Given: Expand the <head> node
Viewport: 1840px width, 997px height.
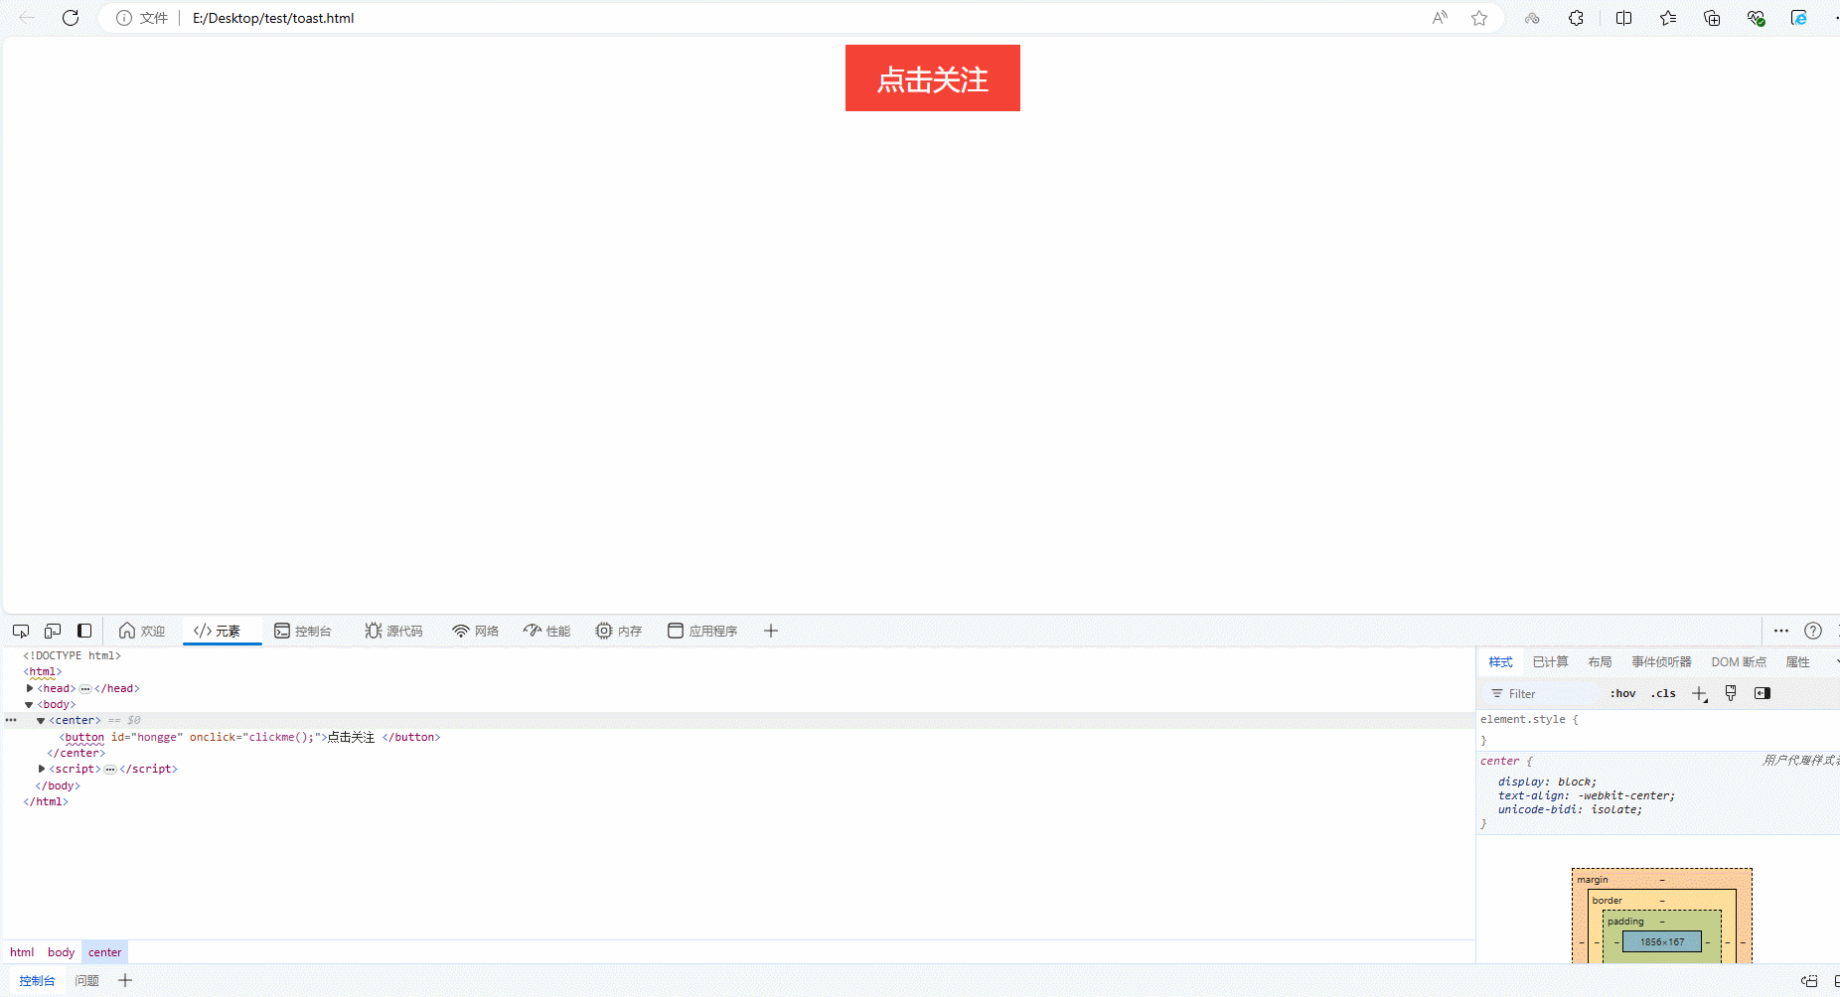Looking at the screenshot, I should pos(30,688).
